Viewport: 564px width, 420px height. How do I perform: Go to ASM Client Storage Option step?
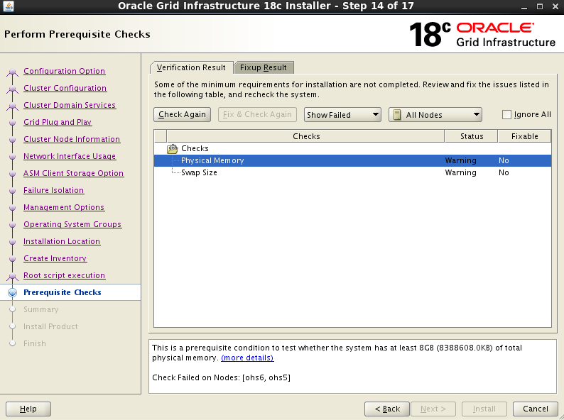coord(74,173)
